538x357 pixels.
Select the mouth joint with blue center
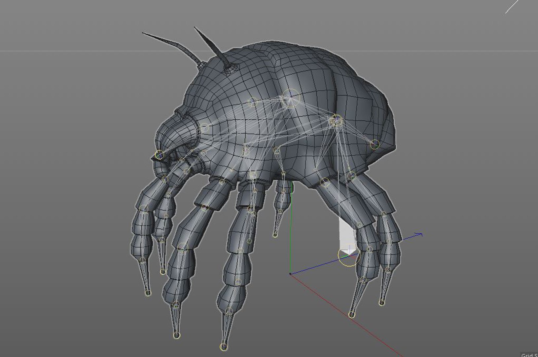click(x=159, y=154)
